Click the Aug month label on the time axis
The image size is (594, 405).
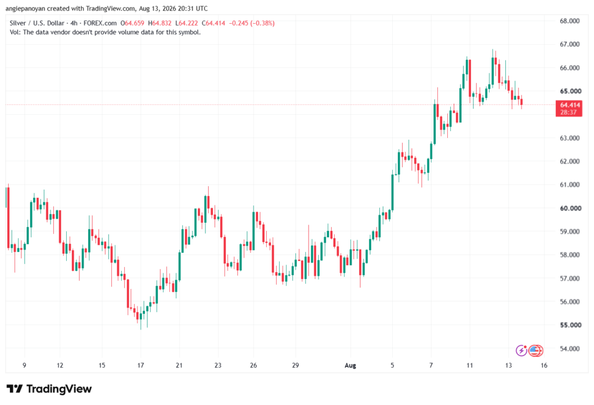point(350,365)
